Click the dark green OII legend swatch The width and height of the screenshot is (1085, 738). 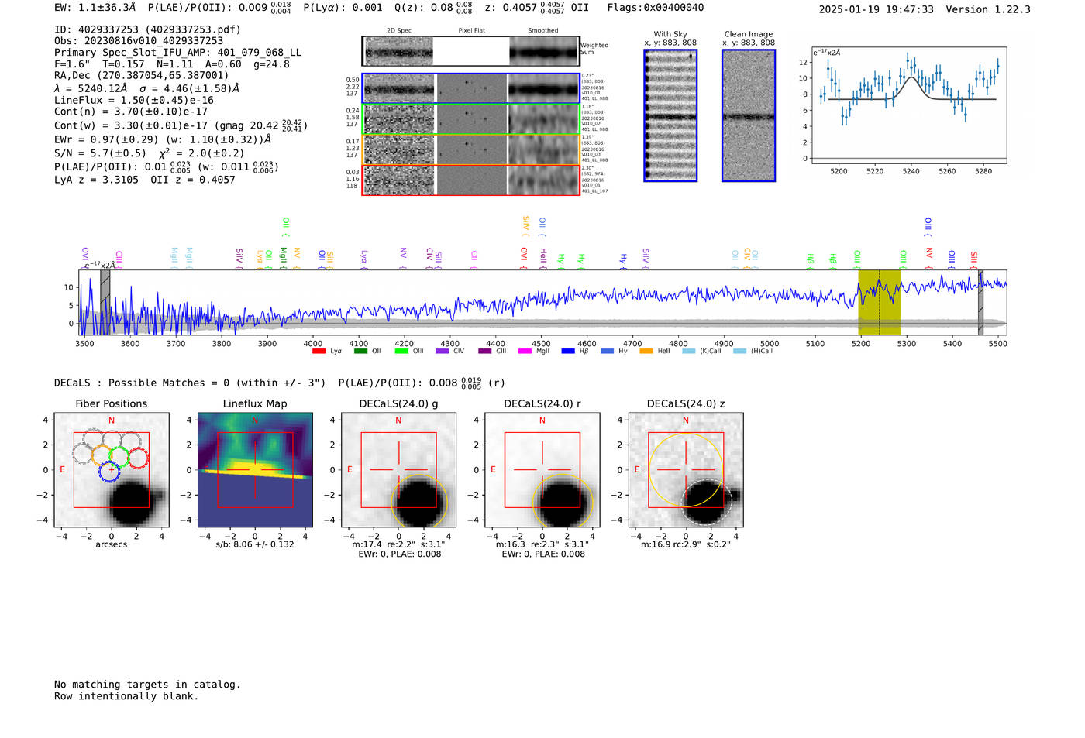pos(360,352)
